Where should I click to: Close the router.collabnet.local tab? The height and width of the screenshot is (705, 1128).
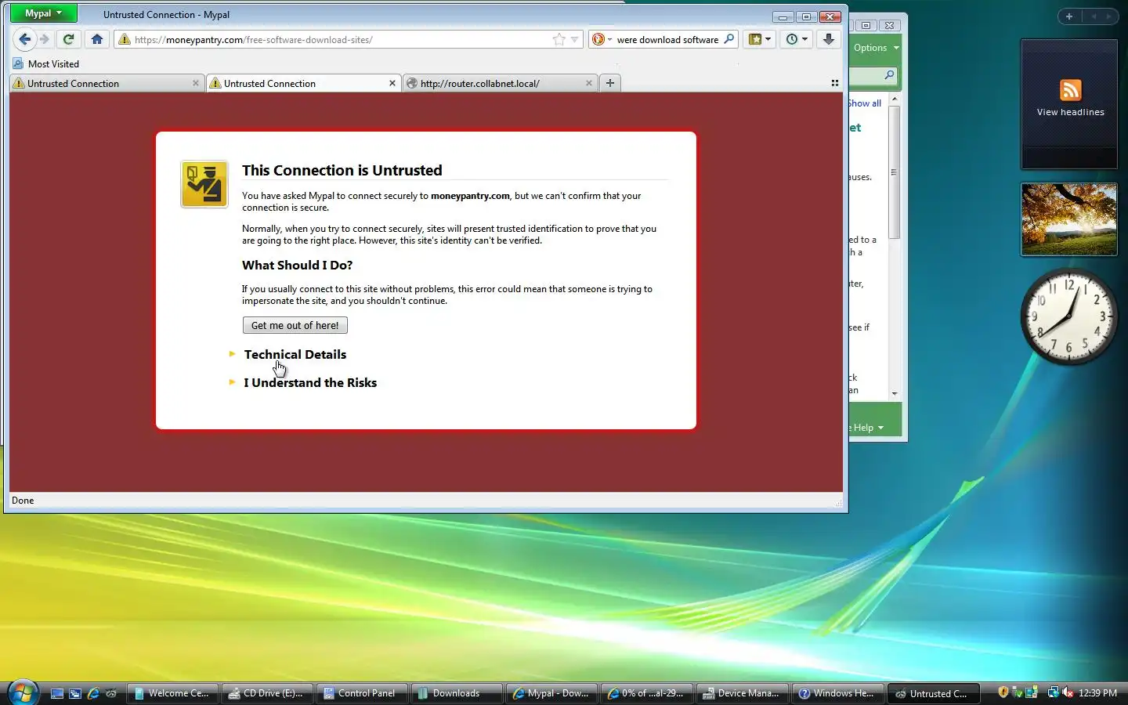click(589, 83)
